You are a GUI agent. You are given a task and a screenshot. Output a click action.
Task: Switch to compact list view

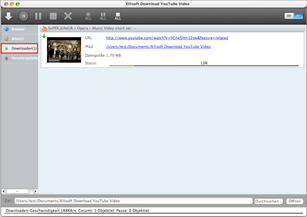coord(289,16)
